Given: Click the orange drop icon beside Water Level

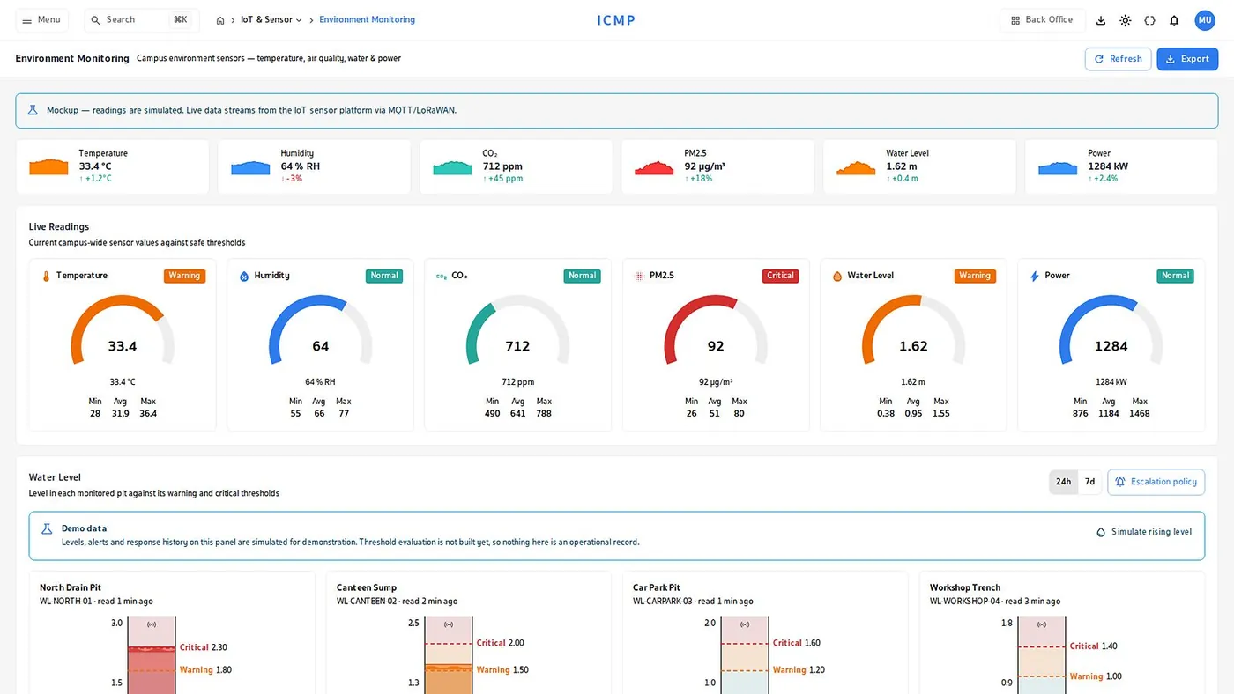Looking at the screenshot, I should click(837, 276).
